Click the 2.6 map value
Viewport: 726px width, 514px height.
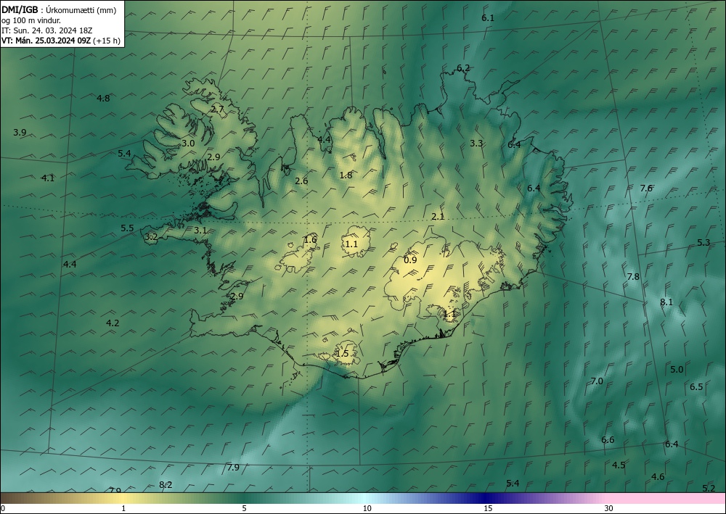(301, 181)
